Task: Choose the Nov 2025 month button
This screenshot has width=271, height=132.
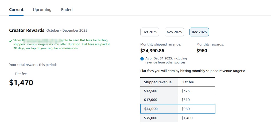Action: (x=174, y=32)
